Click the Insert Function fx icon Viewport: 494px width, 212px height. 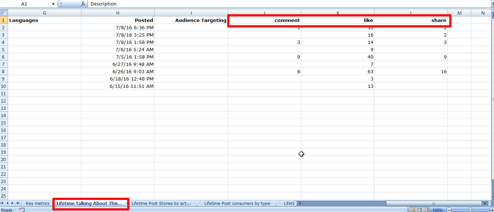click(x=83, y=4)
